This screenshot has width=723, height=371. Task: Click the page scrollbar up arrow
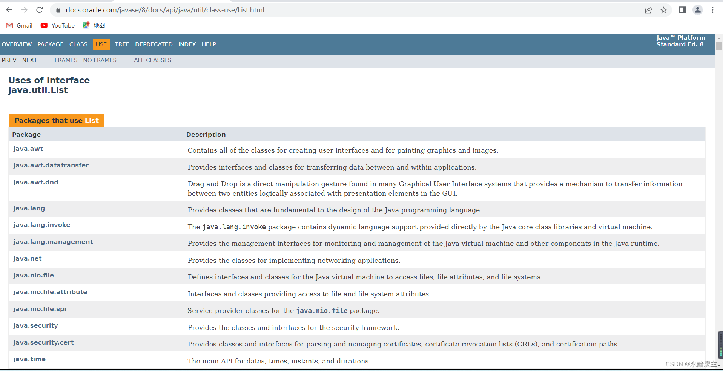click(x=719, y=38)
